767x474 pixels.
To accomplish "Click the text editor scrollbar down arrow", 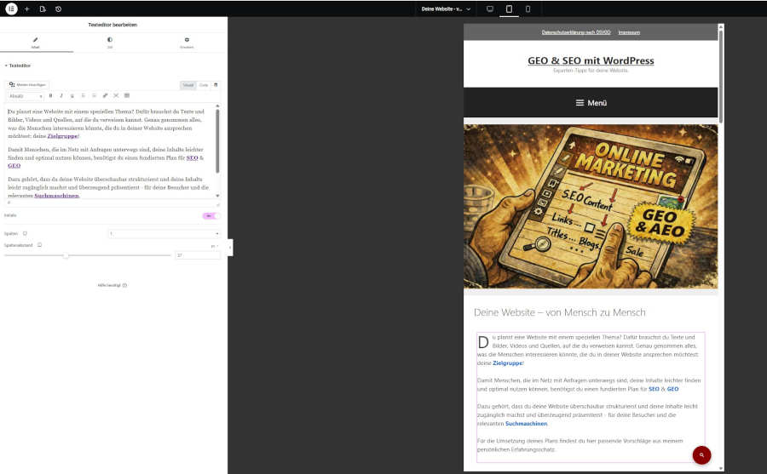I will [217, 196].
